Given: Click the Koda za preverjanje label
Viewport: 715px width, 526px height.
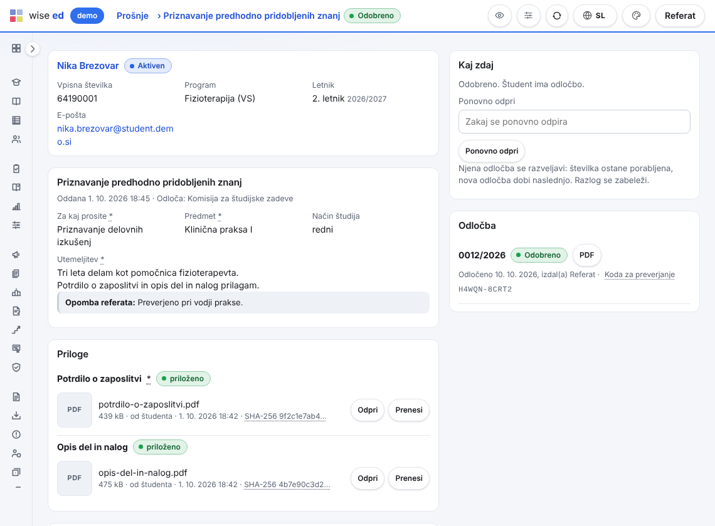Looking at the screenshot, I should (x=639, y=275).
